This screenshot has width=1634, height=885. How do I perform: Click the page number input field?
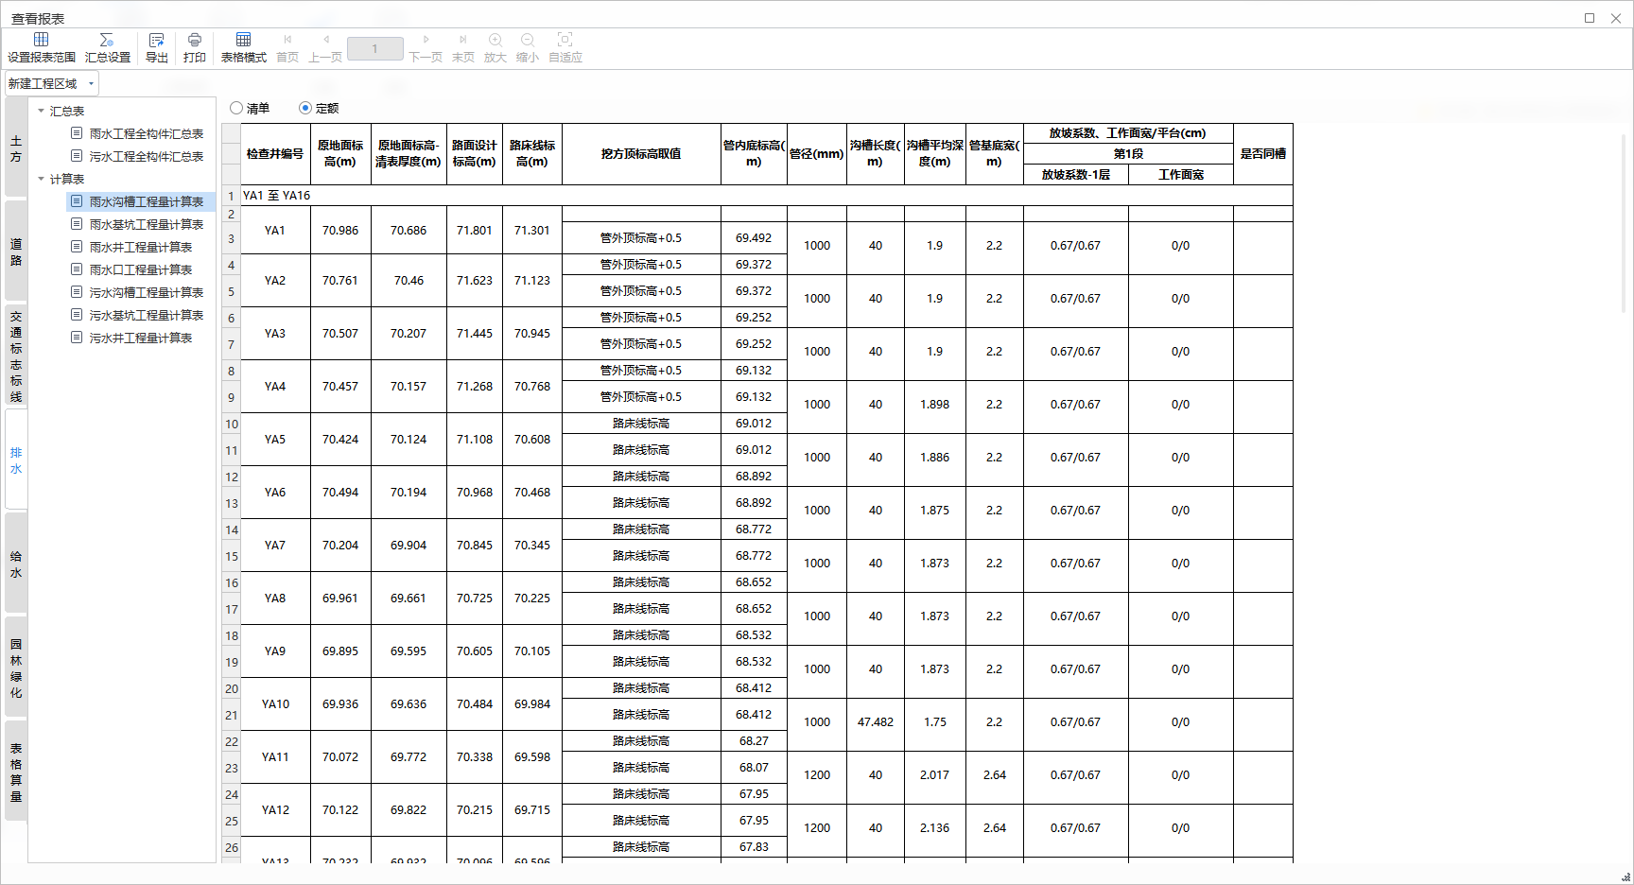[374, 49]
